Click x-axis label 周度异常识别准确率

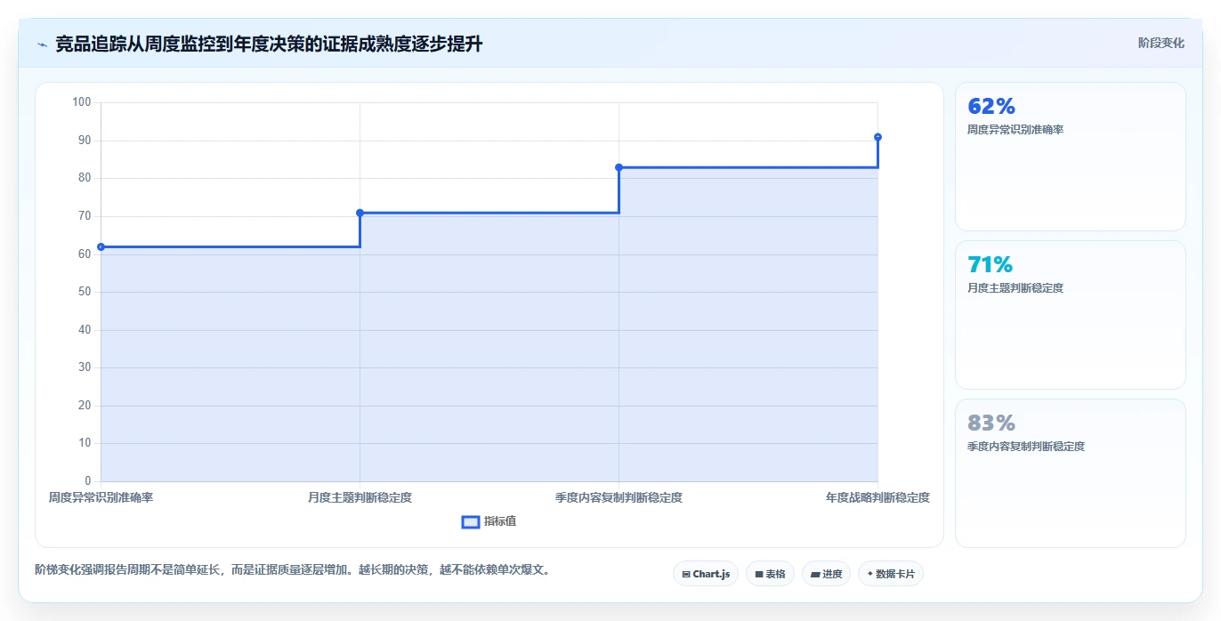point(101,497)
